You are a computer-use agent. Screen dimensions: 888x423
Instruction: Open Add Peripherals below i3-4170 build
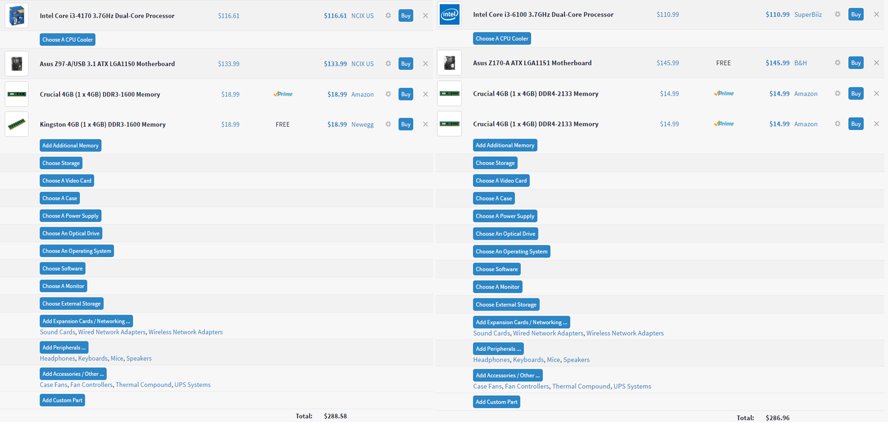pyautogui.click(x=64, y=348)
